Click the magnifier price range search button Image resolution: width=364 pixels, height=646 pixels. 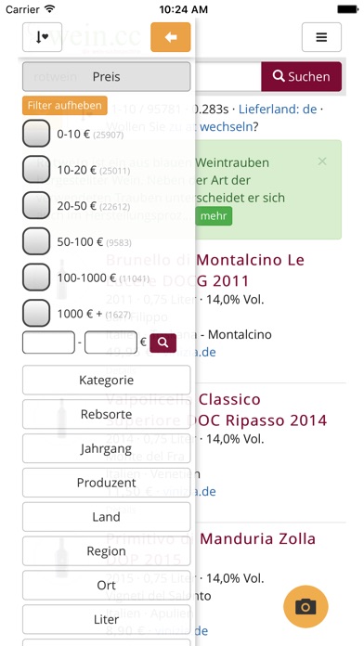tap(162, 342)
